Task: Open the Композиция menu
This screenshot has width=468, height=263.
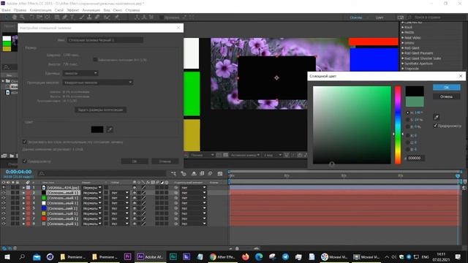Action: point(41,10)
